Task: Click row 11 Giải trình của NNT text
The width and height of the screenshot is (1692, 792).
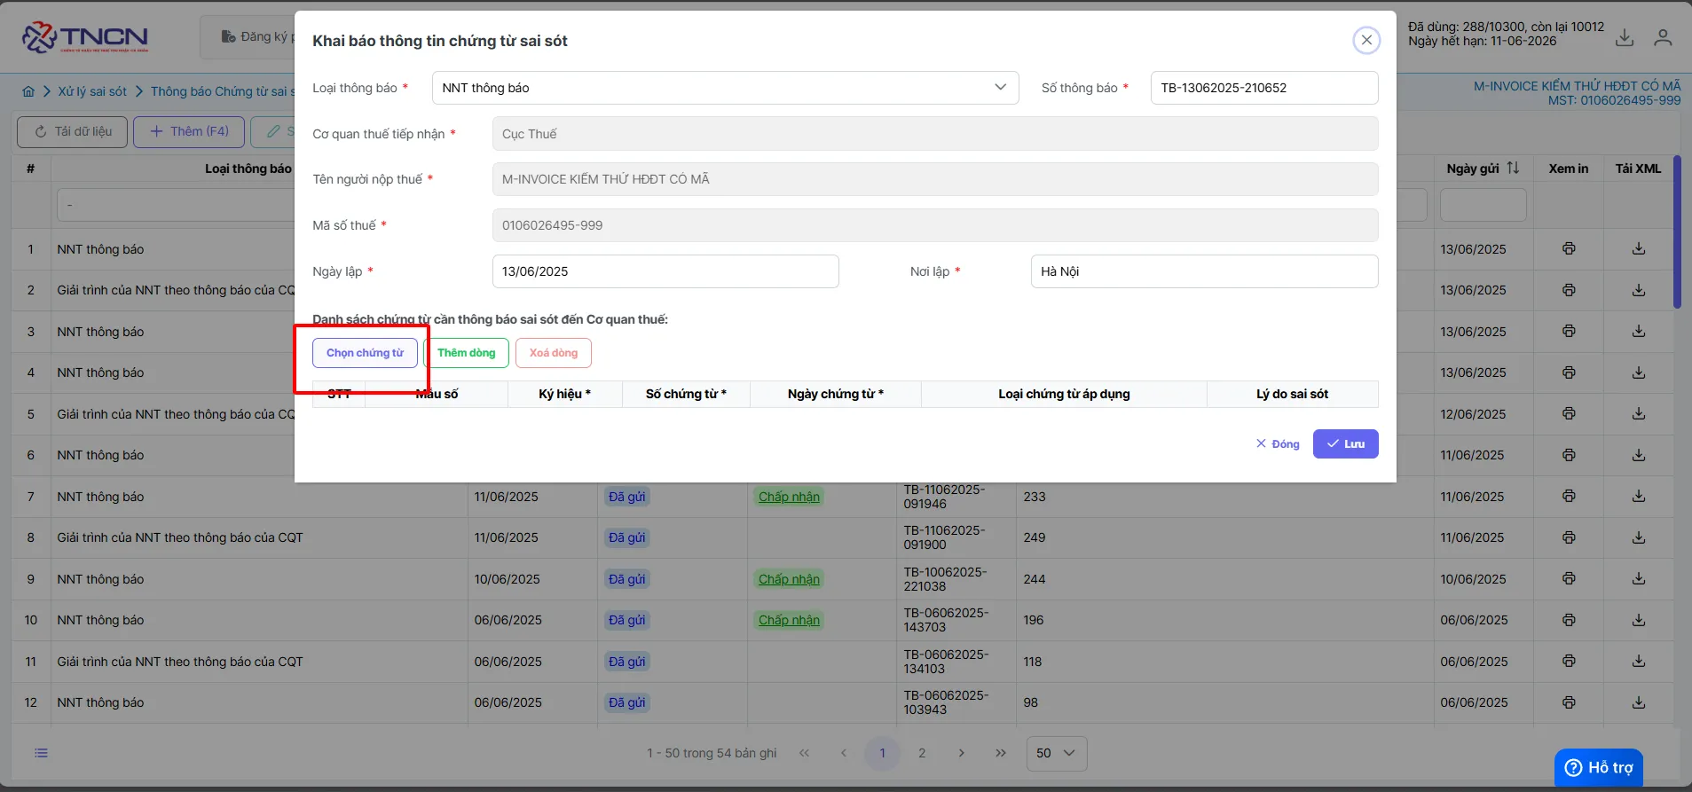Action: click(x=180, y=662)
